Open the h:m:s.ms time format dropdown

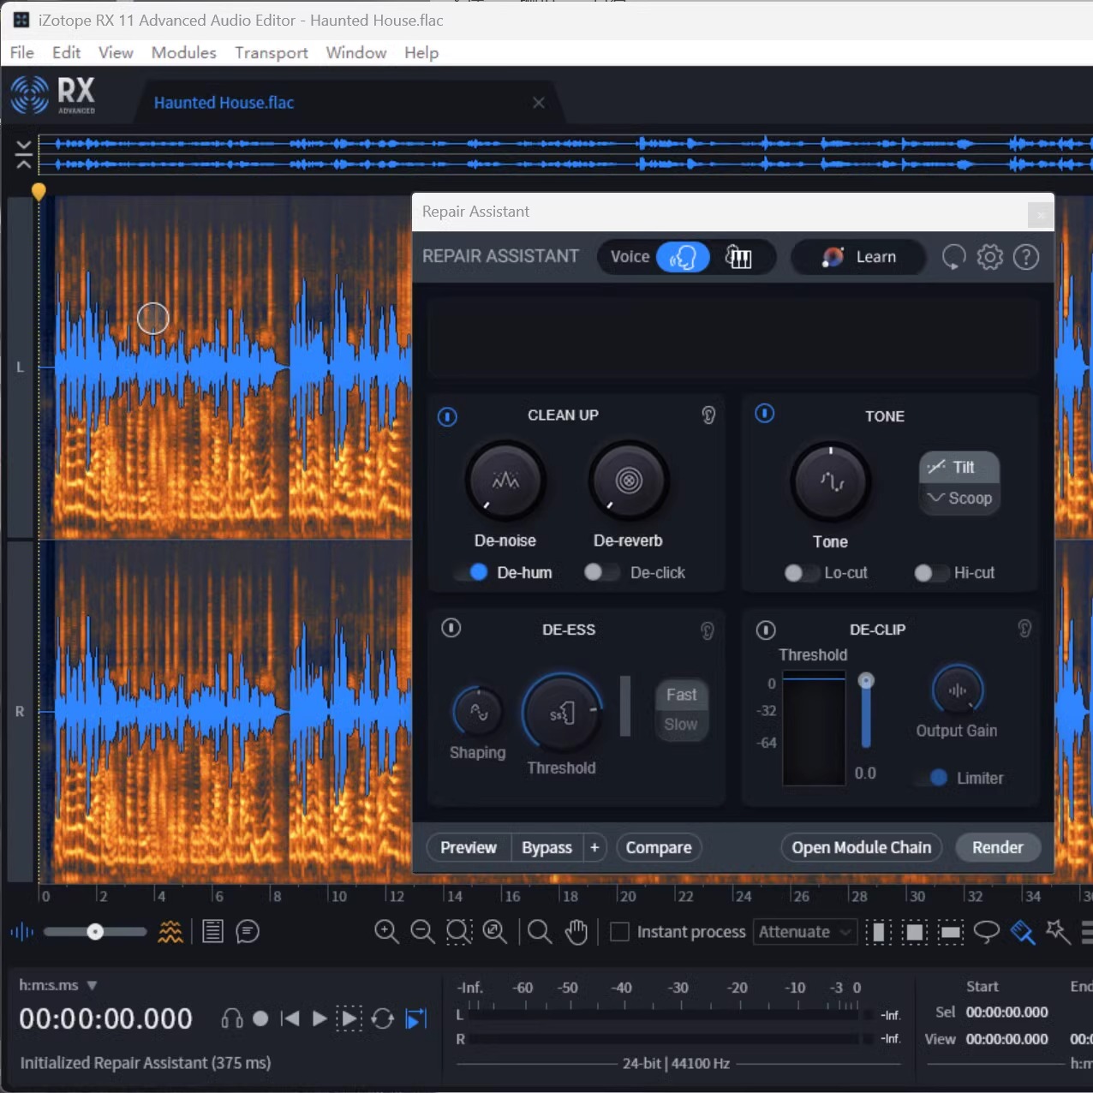click(x=57, y=985)
